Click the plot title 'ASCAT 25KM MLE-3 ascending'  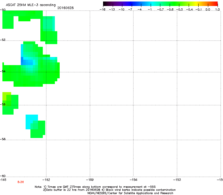pos(31,5)
